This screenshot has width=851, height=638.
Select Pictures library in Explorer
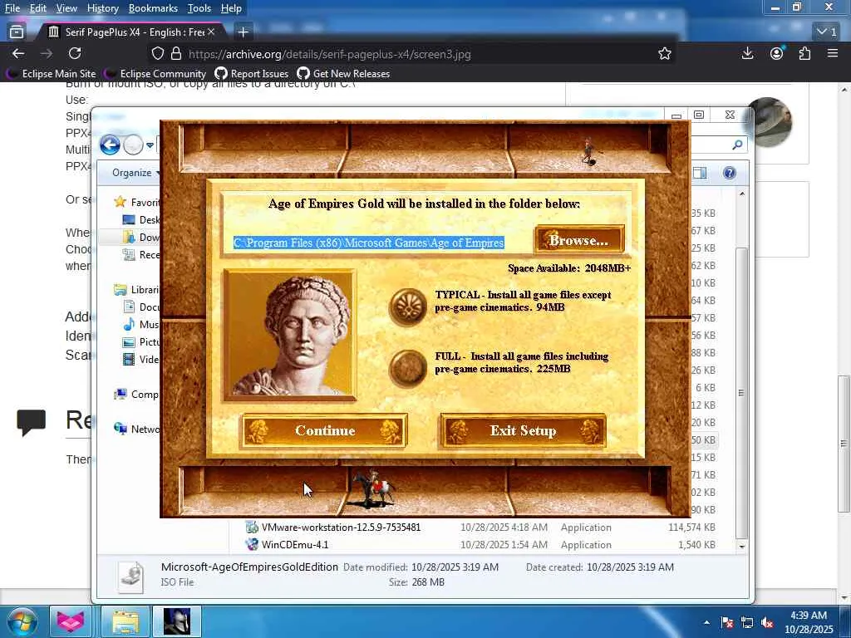(141, 341)
